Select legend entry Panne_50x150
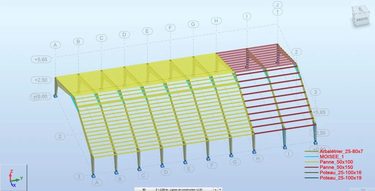The width and height of the screenshot is (375, 191). [336, 167]
